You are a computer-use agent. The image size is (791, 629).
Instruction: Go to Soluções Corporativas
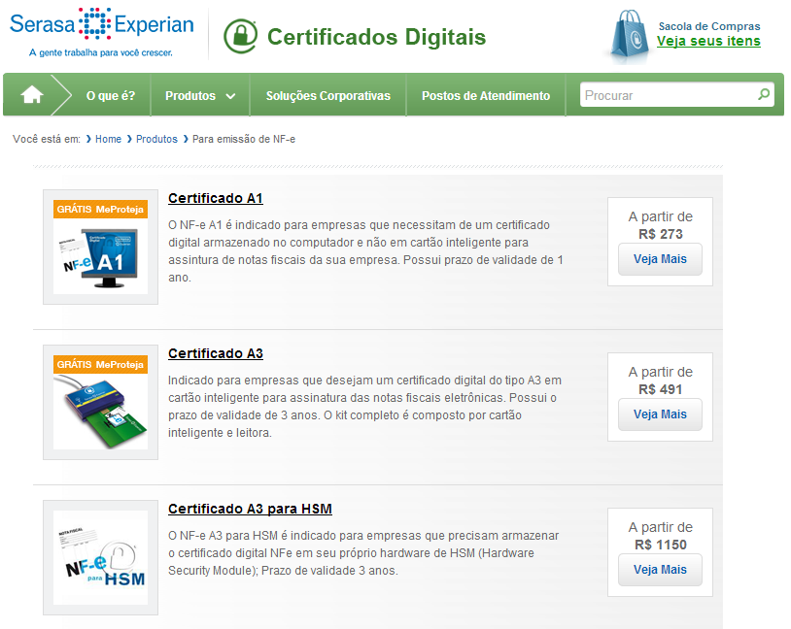tap(328, 96)
